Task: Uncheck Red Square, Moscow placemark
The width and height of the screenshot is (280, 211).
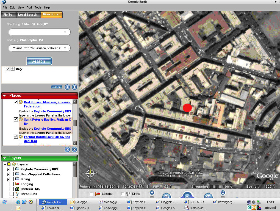Action: click(16, 102)
